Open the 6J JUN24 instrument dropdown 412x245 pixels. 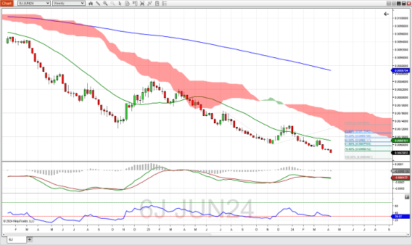(34, 3)
